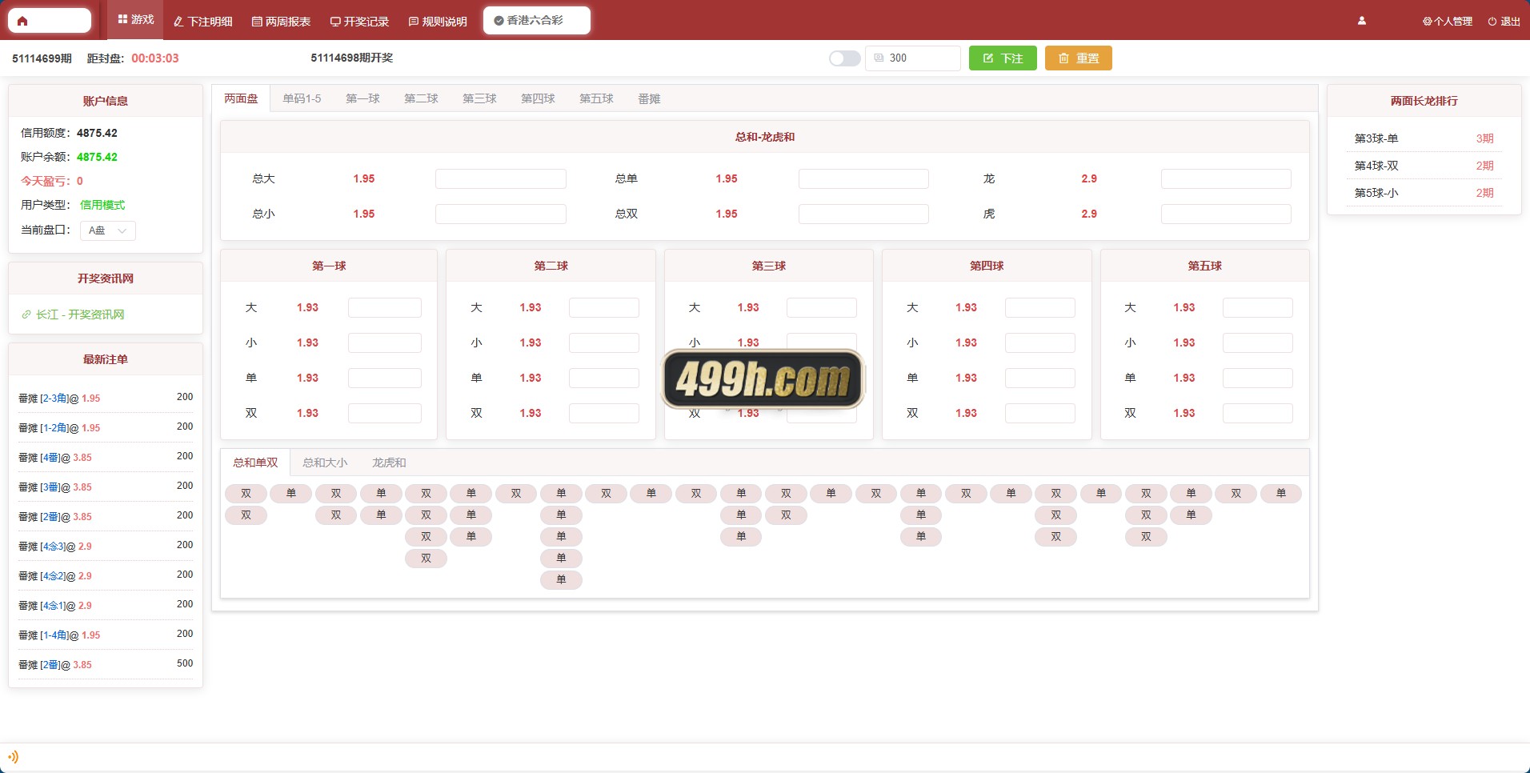The image size is (1530, 773).
Task: Toggle the quick bet switch
Action: (844, 58)
